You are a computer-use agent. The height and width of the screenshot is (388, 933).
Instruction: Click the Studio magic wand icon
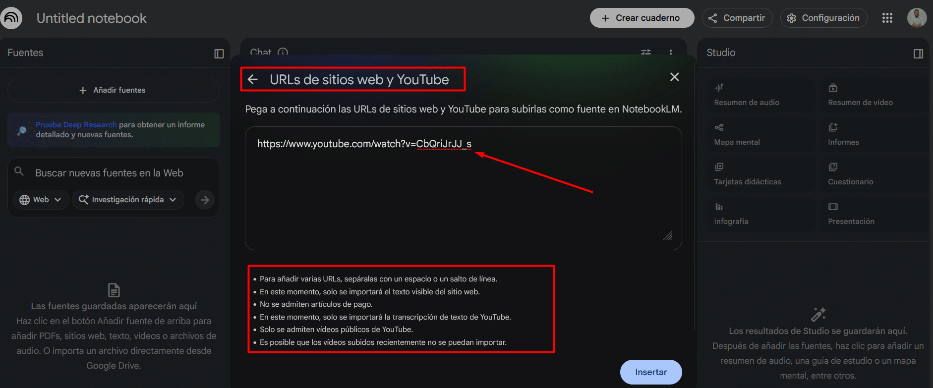click(x=818, y=314)
